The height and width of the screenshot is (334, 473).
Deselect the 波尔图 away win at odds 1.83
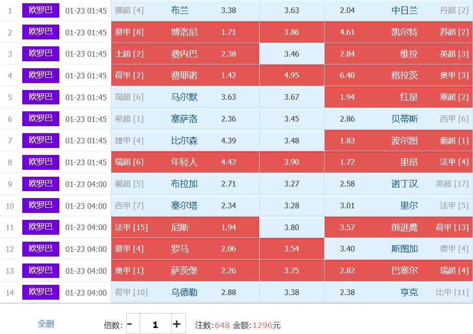coord(398,141)
